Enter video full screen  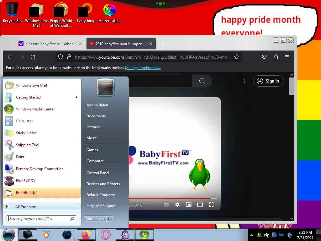211,205
